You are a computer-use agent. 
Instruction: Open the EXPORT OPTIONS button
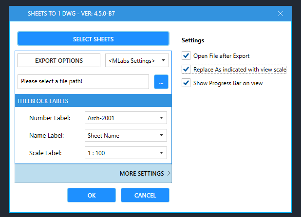click(59, 61)
